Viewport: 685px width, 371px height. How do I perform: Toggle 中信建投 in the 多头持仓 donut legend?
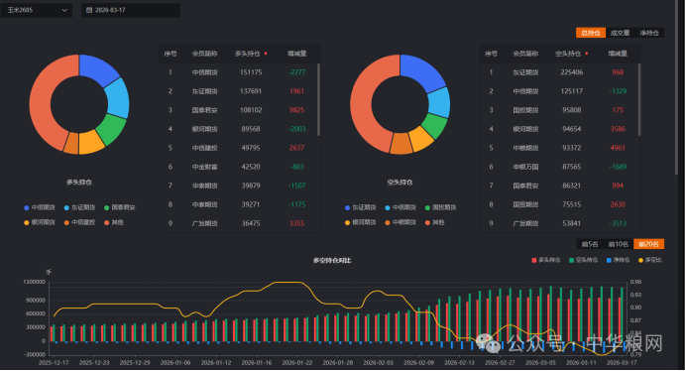tap(80, 222)
